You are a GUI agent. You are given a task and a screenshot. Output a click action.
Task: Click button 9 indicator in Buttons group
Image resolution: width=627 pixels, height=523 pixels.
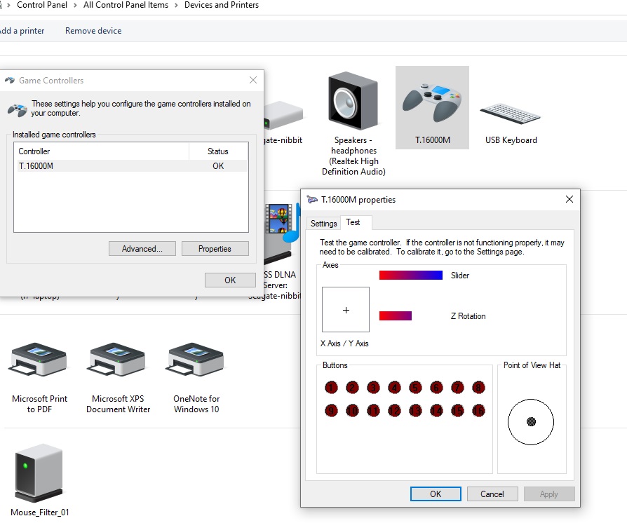click(x=331, y=411)
